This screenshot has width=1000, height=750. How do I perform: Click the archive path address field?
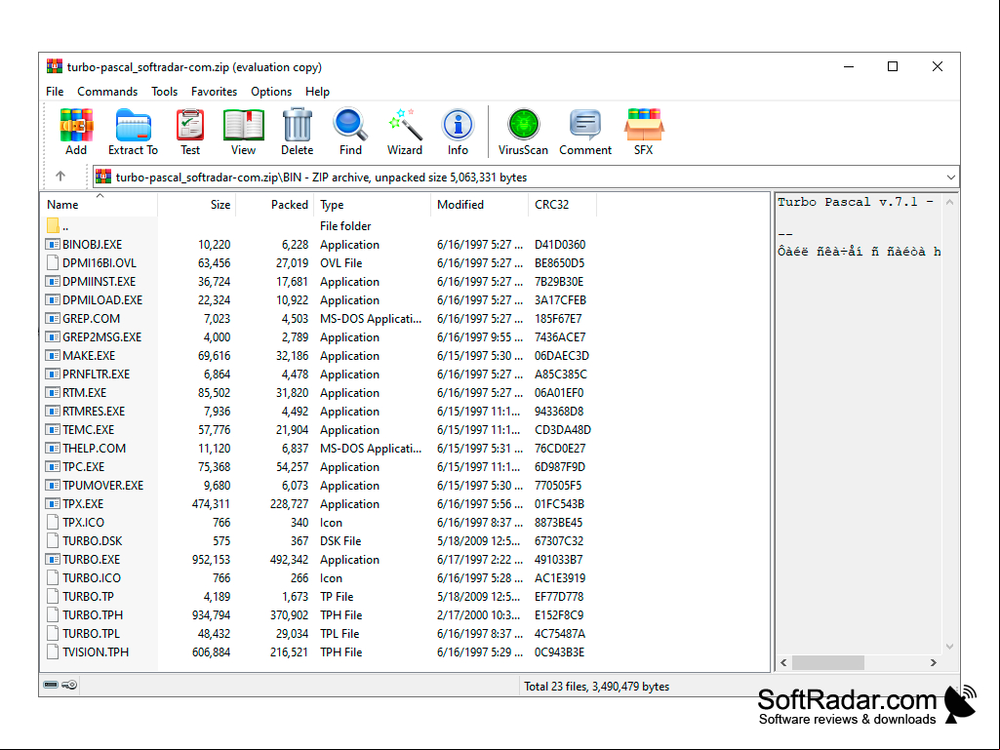coord(526,178)
